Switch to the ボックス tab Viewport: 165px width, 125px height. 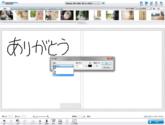pyautogui.click(x=26, y=9)
